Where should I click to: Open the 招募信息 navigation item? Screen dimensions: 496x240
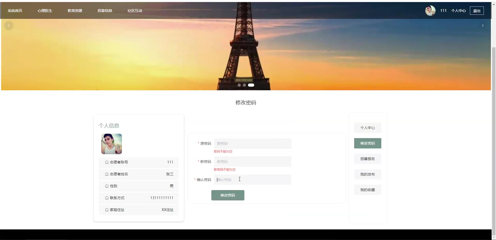click(x=105, y=11)
